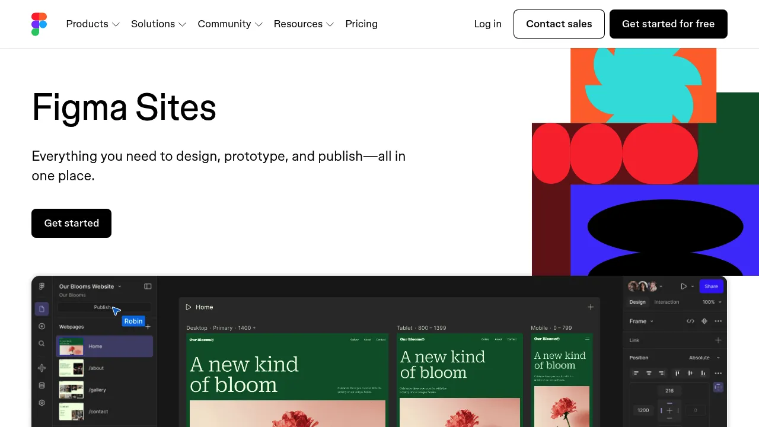Click the align bottom icon

pyautogui.click(x=703, y=373)
